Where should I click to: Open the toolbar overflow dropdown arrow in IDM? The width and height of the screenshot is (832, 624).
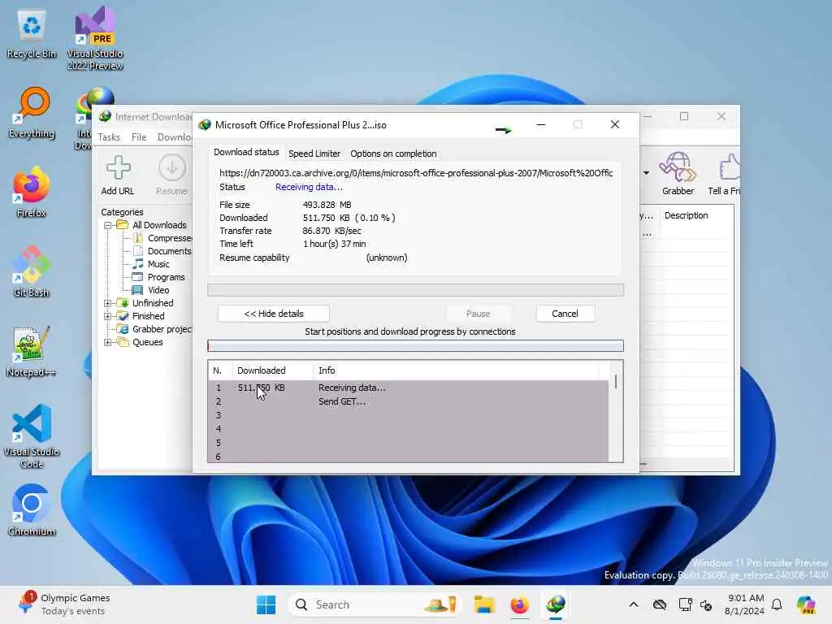pyautogui.click(x=646, y=173)
